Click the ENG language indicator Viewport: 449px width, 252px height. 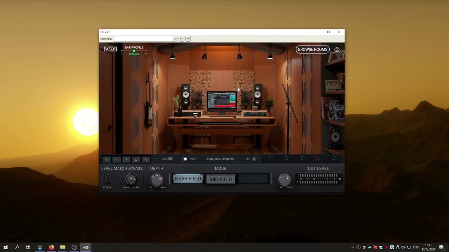(416, 247)
